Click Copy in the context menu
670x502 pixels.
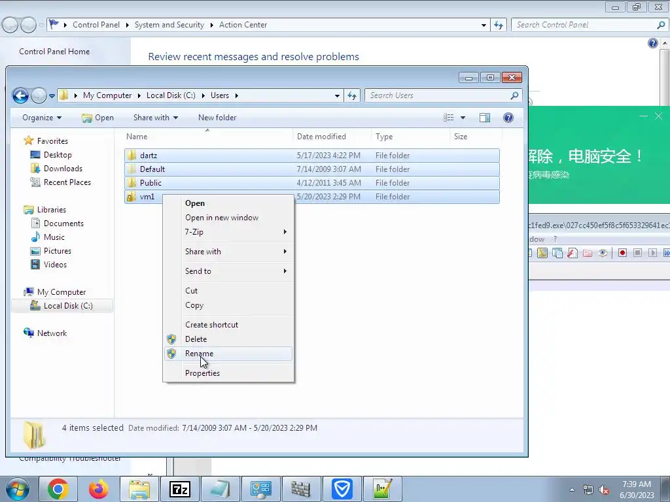click(x=228, y=305)
